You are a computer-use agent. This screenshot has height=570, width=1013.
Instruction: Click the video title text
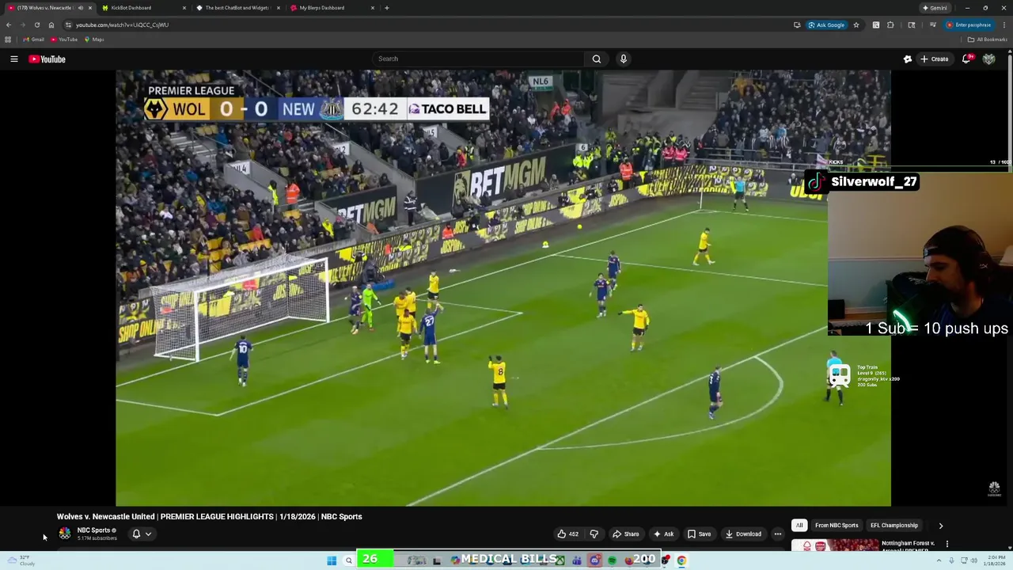(x=209, y=516)
